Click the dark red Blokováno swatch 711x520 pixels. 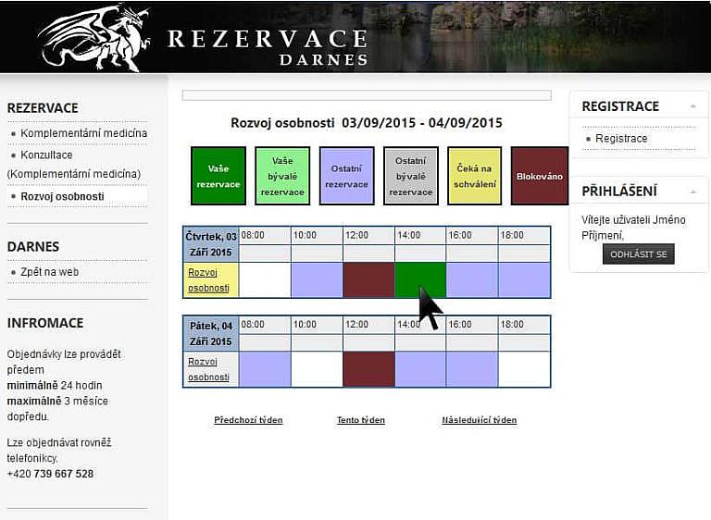pos(539,176)
